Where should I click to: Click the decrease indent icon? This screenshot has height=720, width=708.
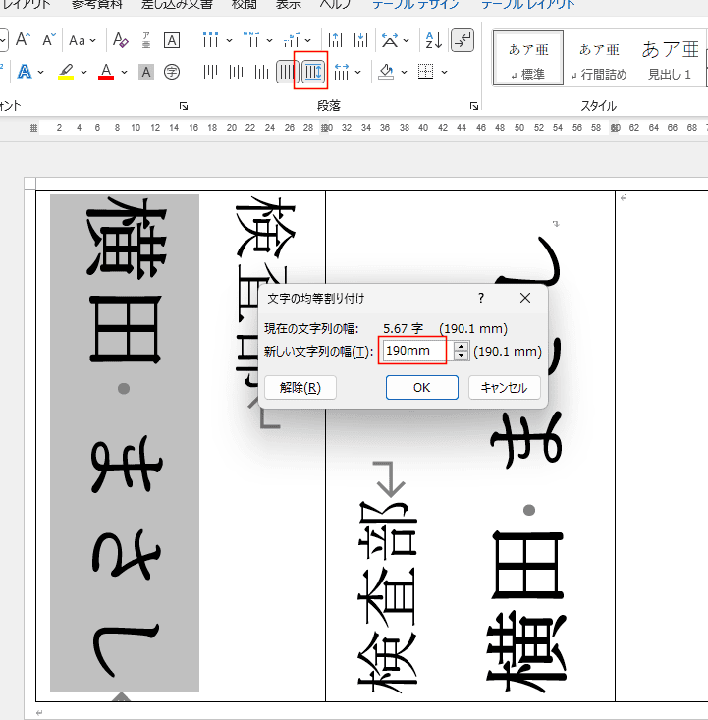(x=335, y=40)
